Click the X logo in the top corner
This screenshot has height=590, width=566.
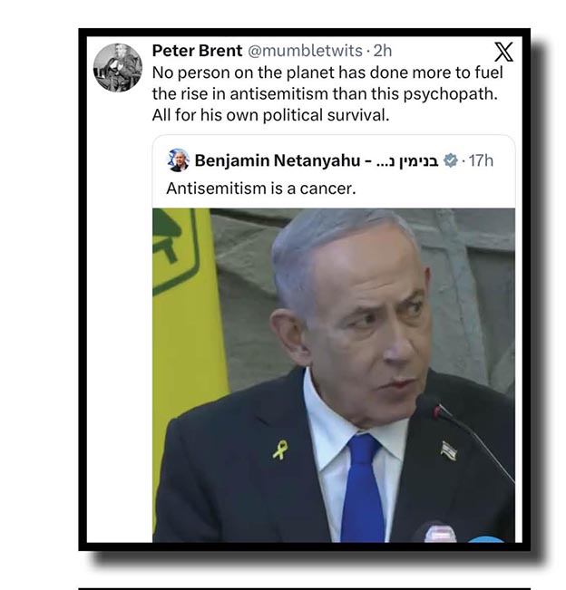503,52
